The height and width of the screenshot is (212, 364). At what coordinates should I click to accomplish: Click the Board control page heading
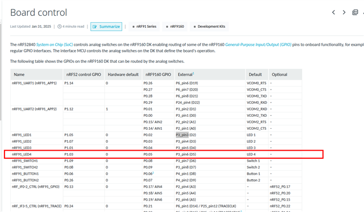click(x=39, y=12)
